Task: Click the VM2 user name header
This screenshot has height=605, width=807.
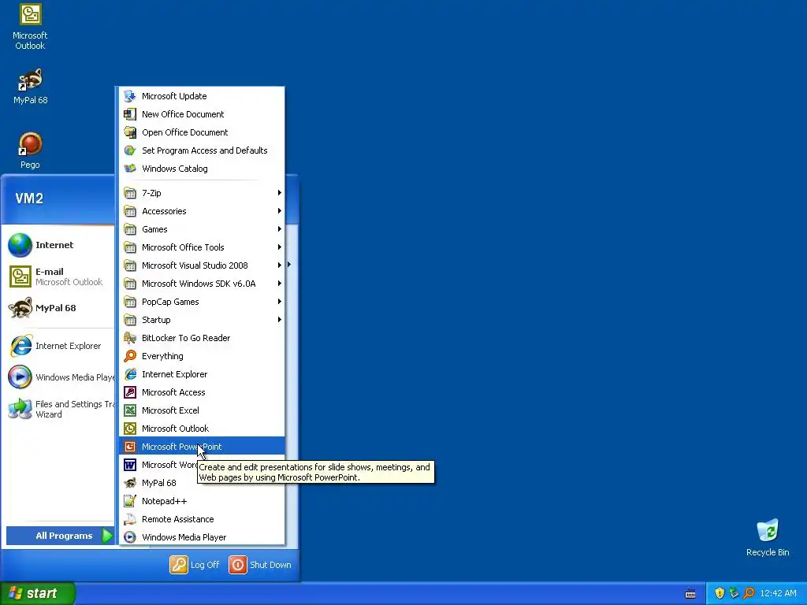Action: (x=29, y=199)
